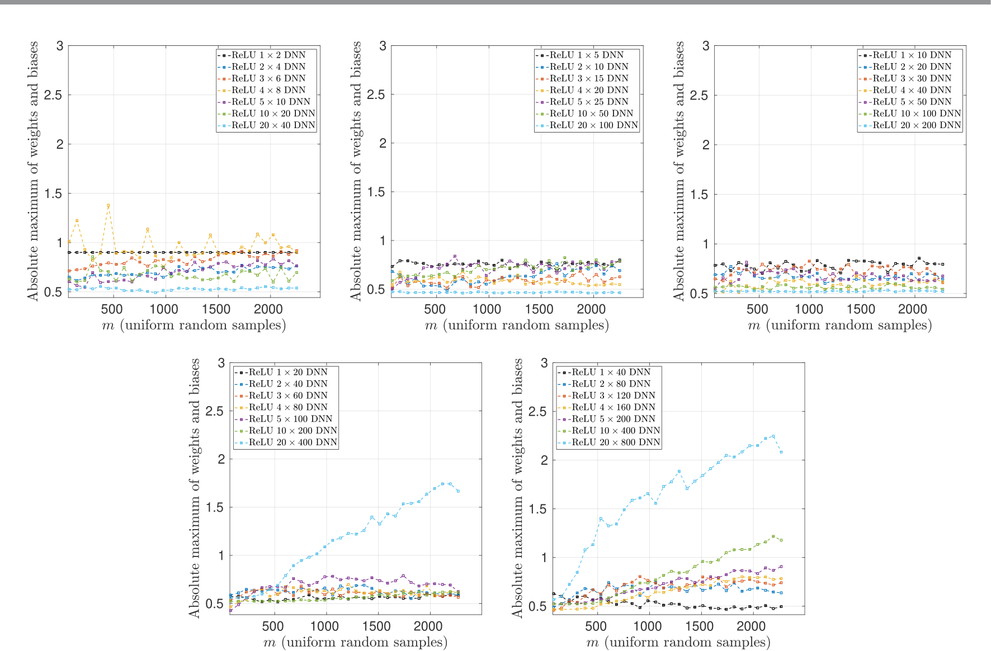Click legend entry 'ReLU 10 × 50 DNN'
This screenshot has width=991, height=651.
[x=584, y=114]
